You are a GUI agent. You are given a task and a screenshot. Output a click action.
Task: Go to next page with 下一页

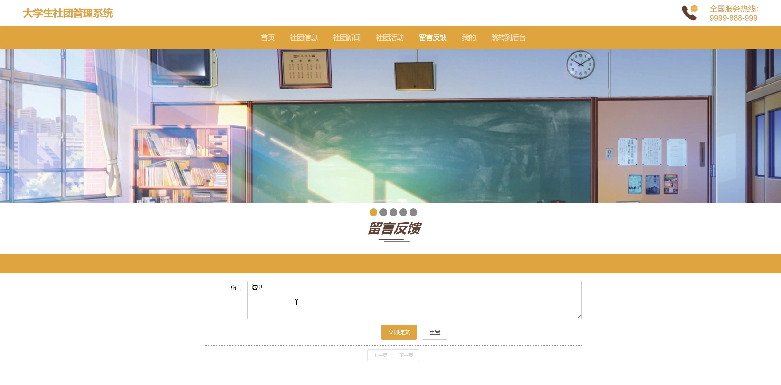(x=406, y=355)
